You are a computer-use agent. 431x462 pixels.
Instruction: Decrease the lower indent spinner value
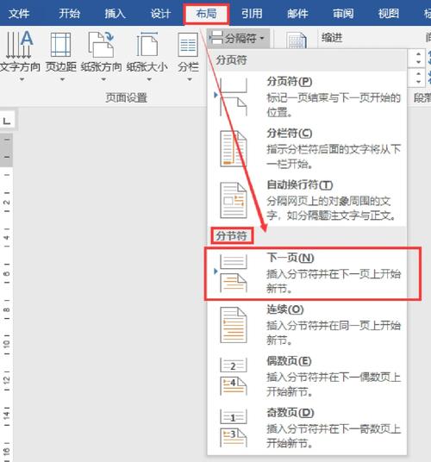point(418,82)
